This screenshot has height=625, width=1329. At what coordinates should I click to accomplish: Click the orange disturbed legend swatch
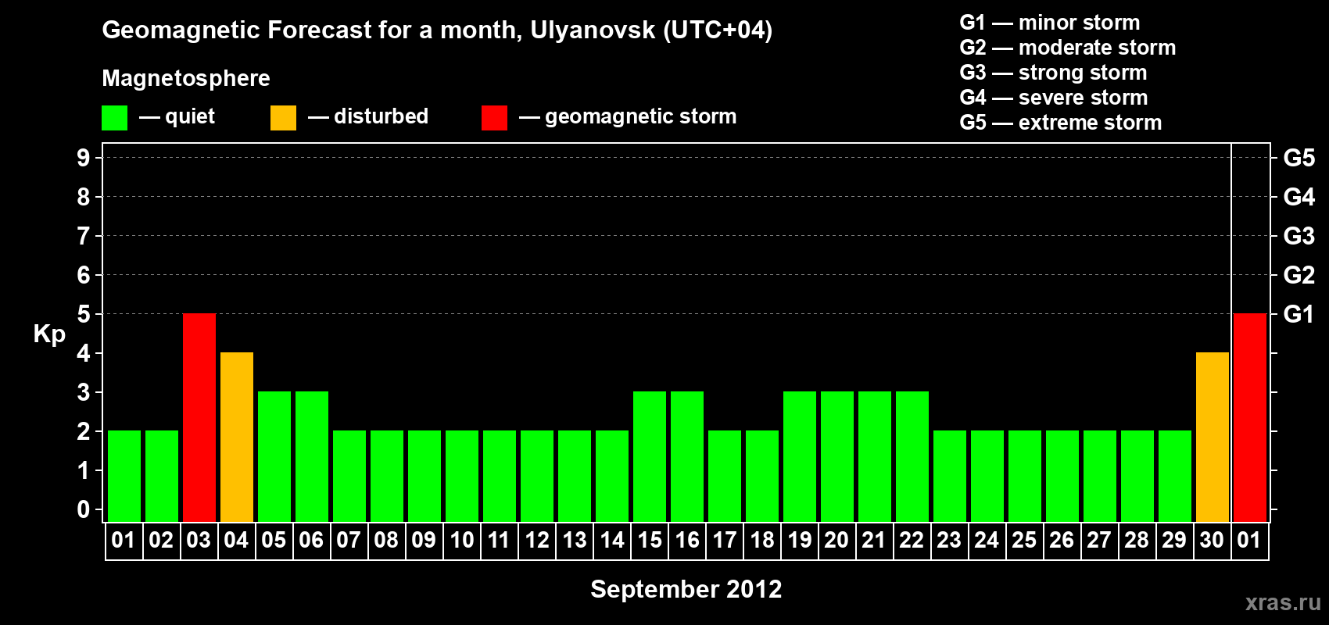(x=283, y=118)
